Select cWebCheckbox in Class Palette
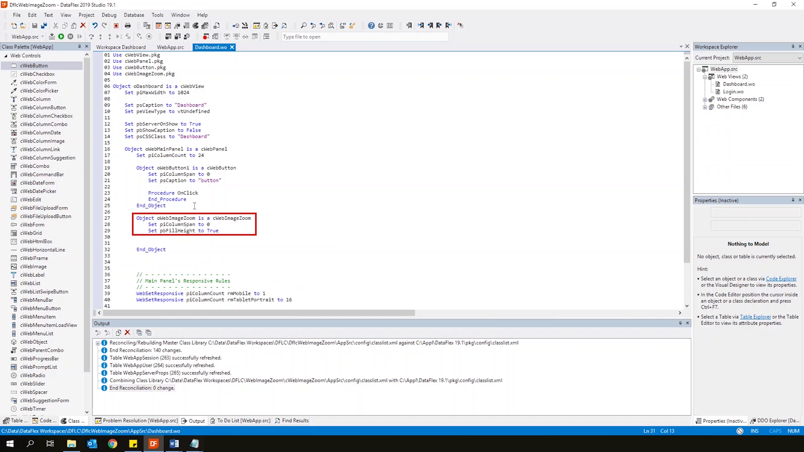804x452 pixels. (x=37, y=74)
